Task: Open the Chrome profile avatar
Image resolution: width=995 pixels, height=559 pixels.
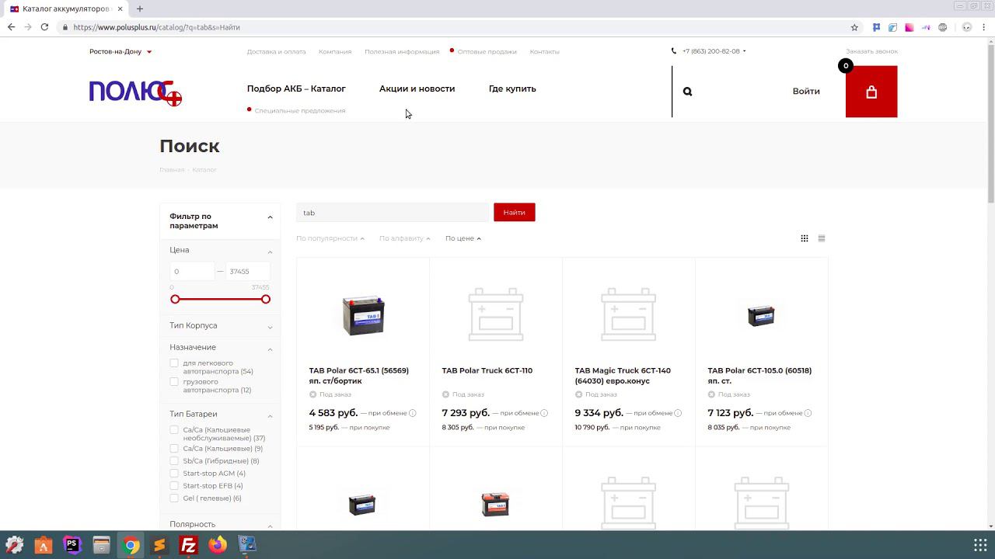Action: (x=967, y=27)
